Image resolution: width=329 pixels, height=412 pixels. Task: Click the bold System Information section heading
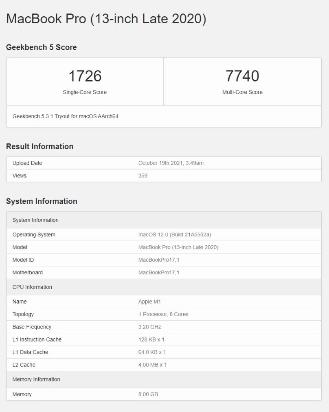coord(42,201)
